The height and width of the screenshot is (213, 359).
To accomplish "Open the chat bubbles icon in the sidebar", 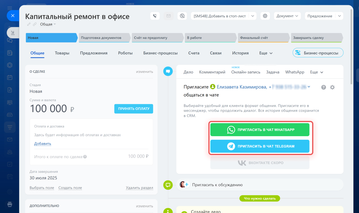I will tap(10, 40).
